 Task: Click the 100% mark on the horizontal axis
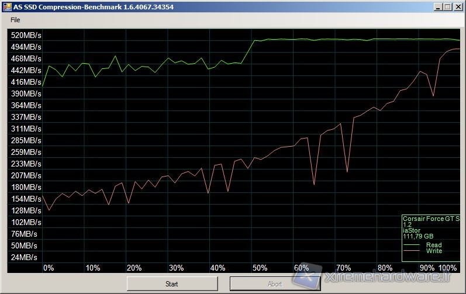[x=447, y=268]
